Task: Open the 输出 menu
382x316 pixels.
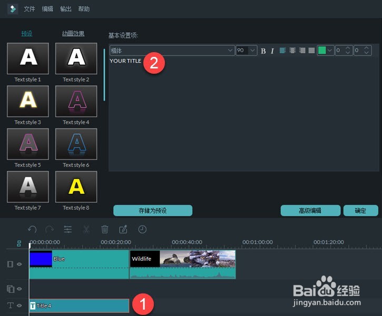Action: click(x=66, y=9)
